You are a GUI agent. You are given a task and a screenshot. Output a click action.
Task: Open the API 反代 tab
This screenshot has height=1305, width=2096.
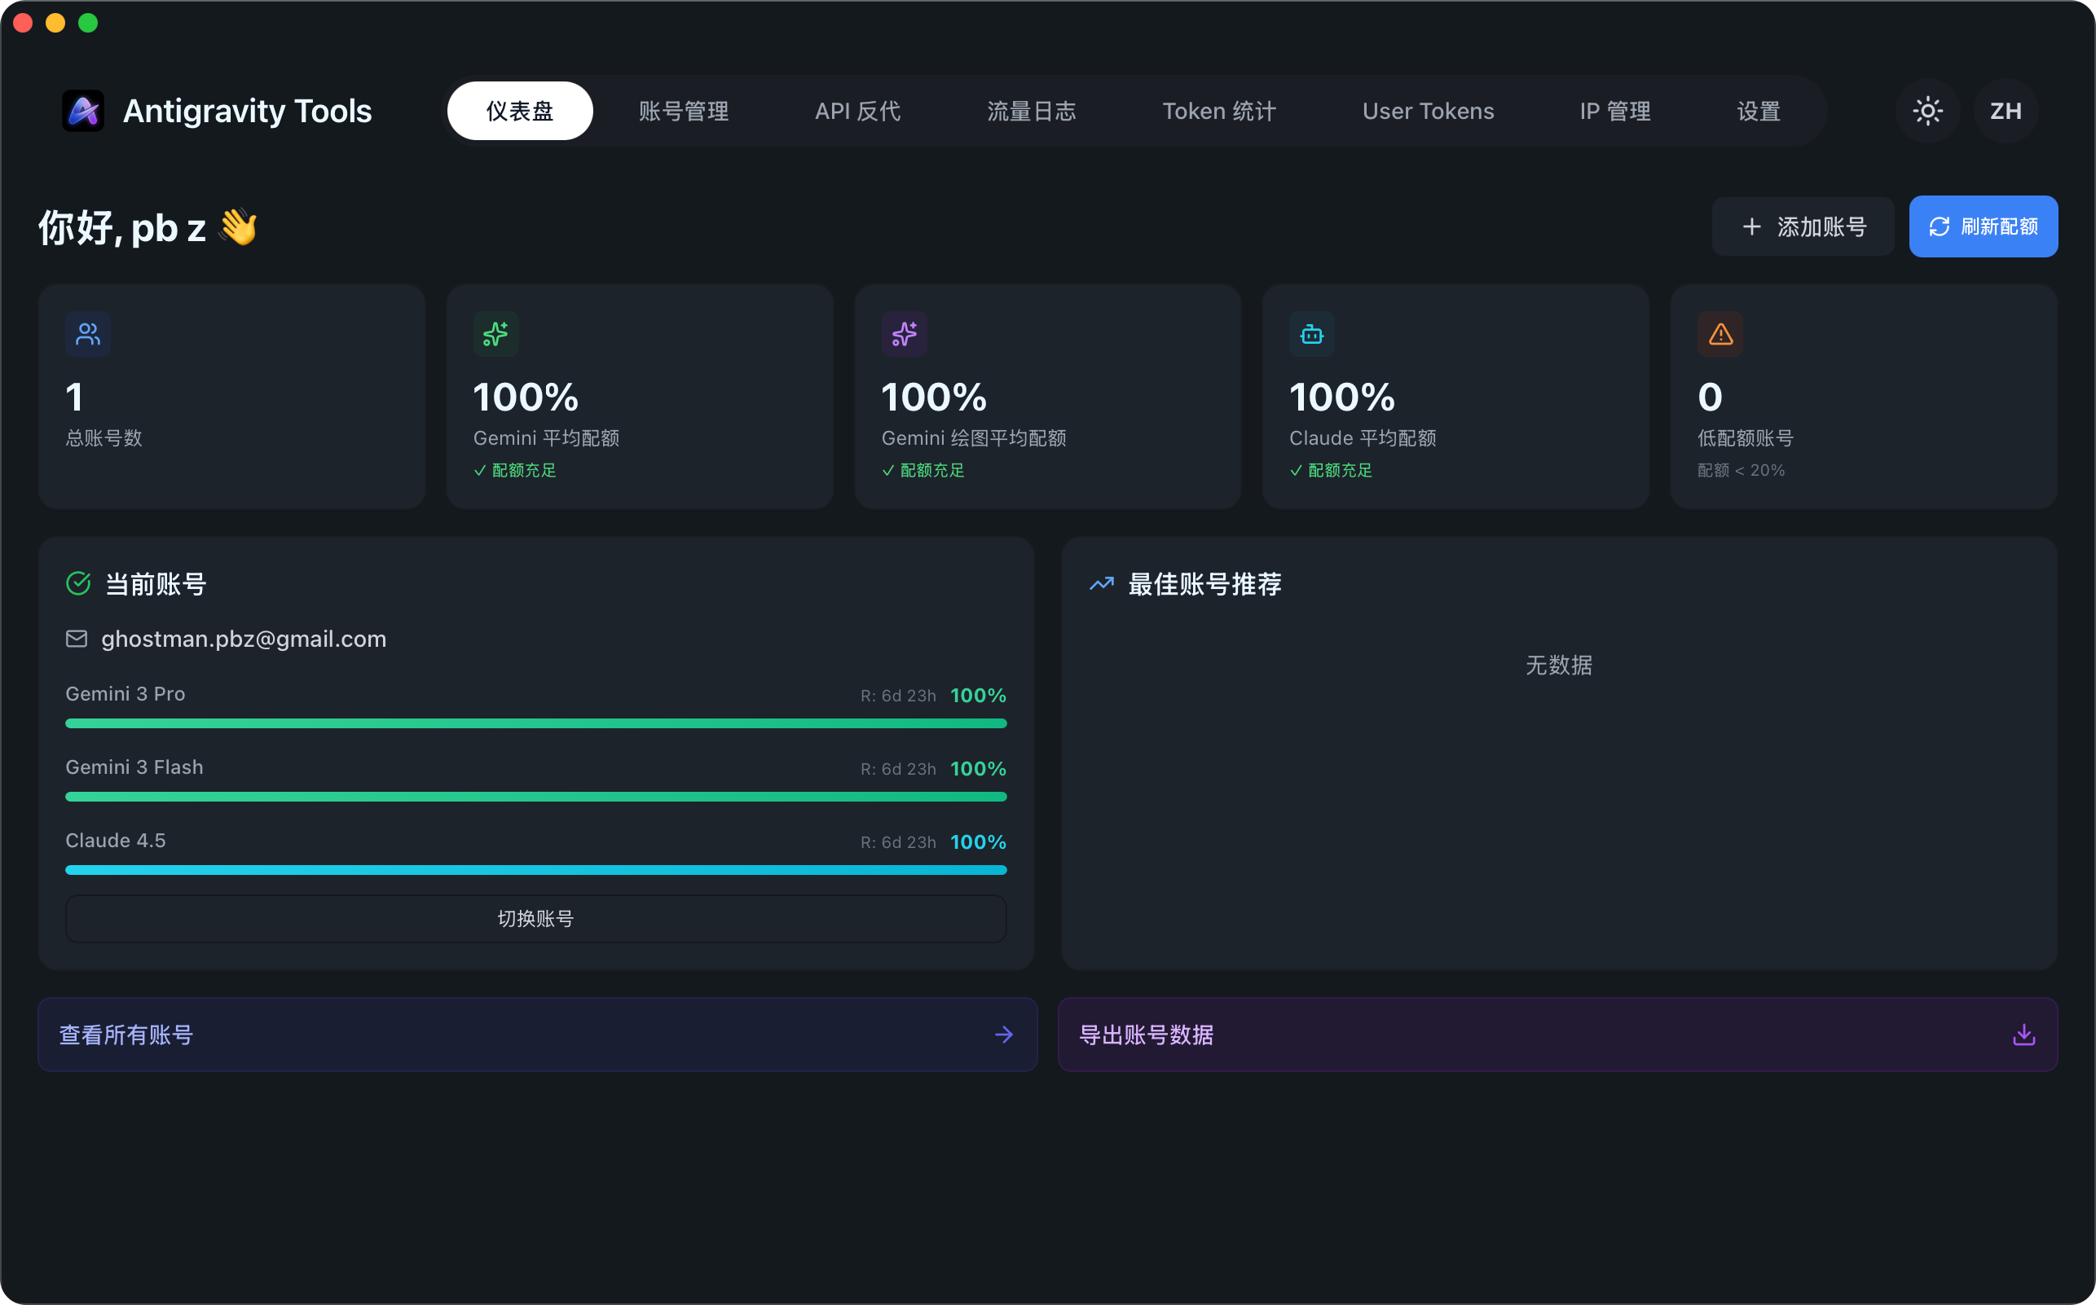(x=857, y=112)
